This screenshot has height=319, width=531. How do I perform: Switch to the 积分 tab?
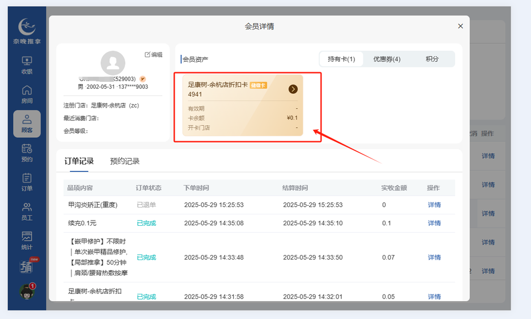click(x=432, y=59)
